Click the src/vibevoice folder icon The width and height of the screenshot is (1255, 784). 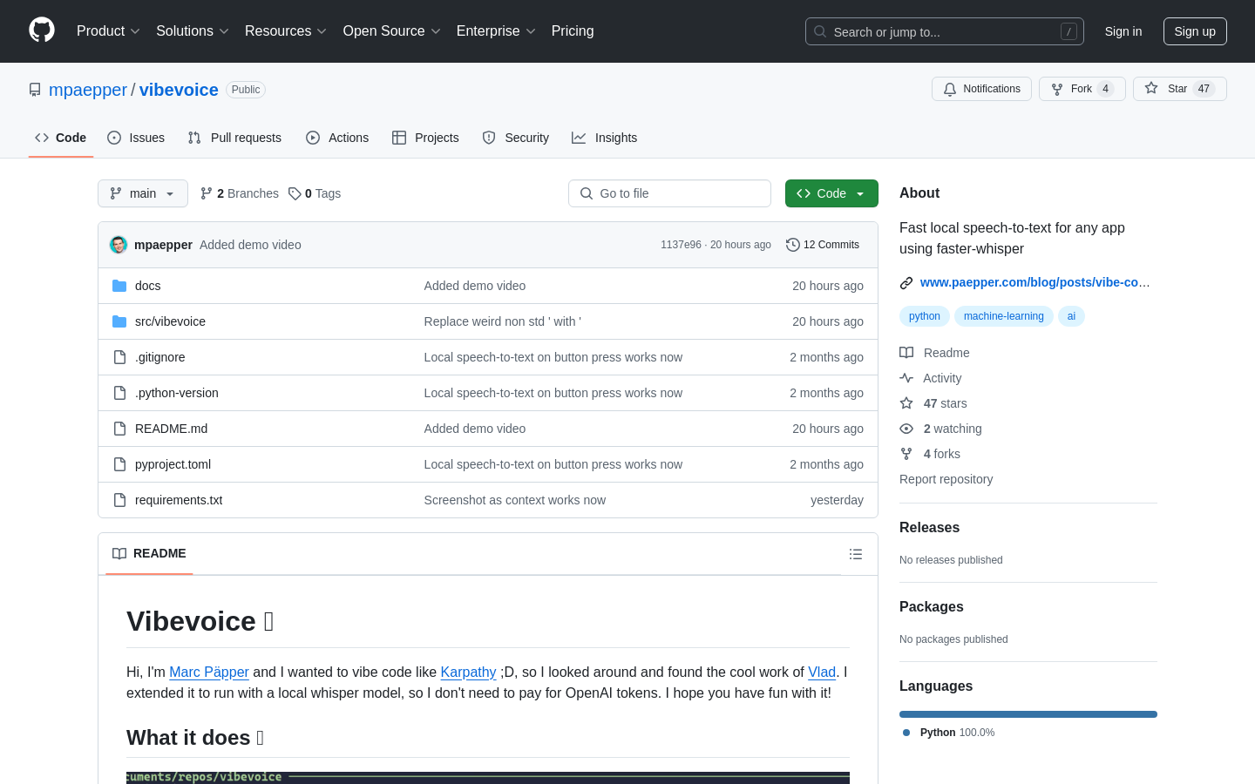pos(119,321)
